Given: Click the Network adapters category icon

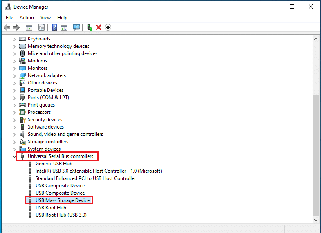Looking at the screenshot, I should [22, 75].
